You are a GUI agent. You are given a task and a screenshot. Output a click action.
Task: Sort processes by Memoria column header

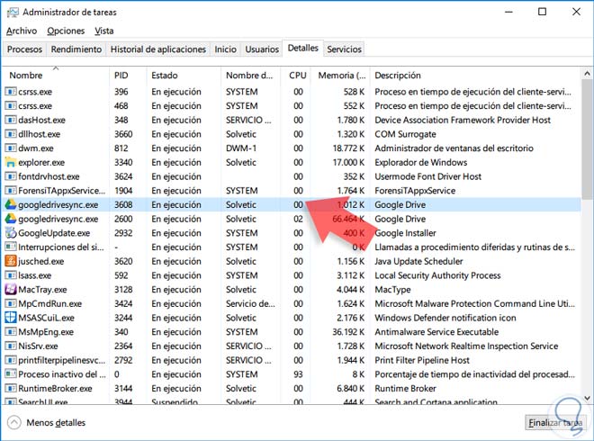point(340,76)
